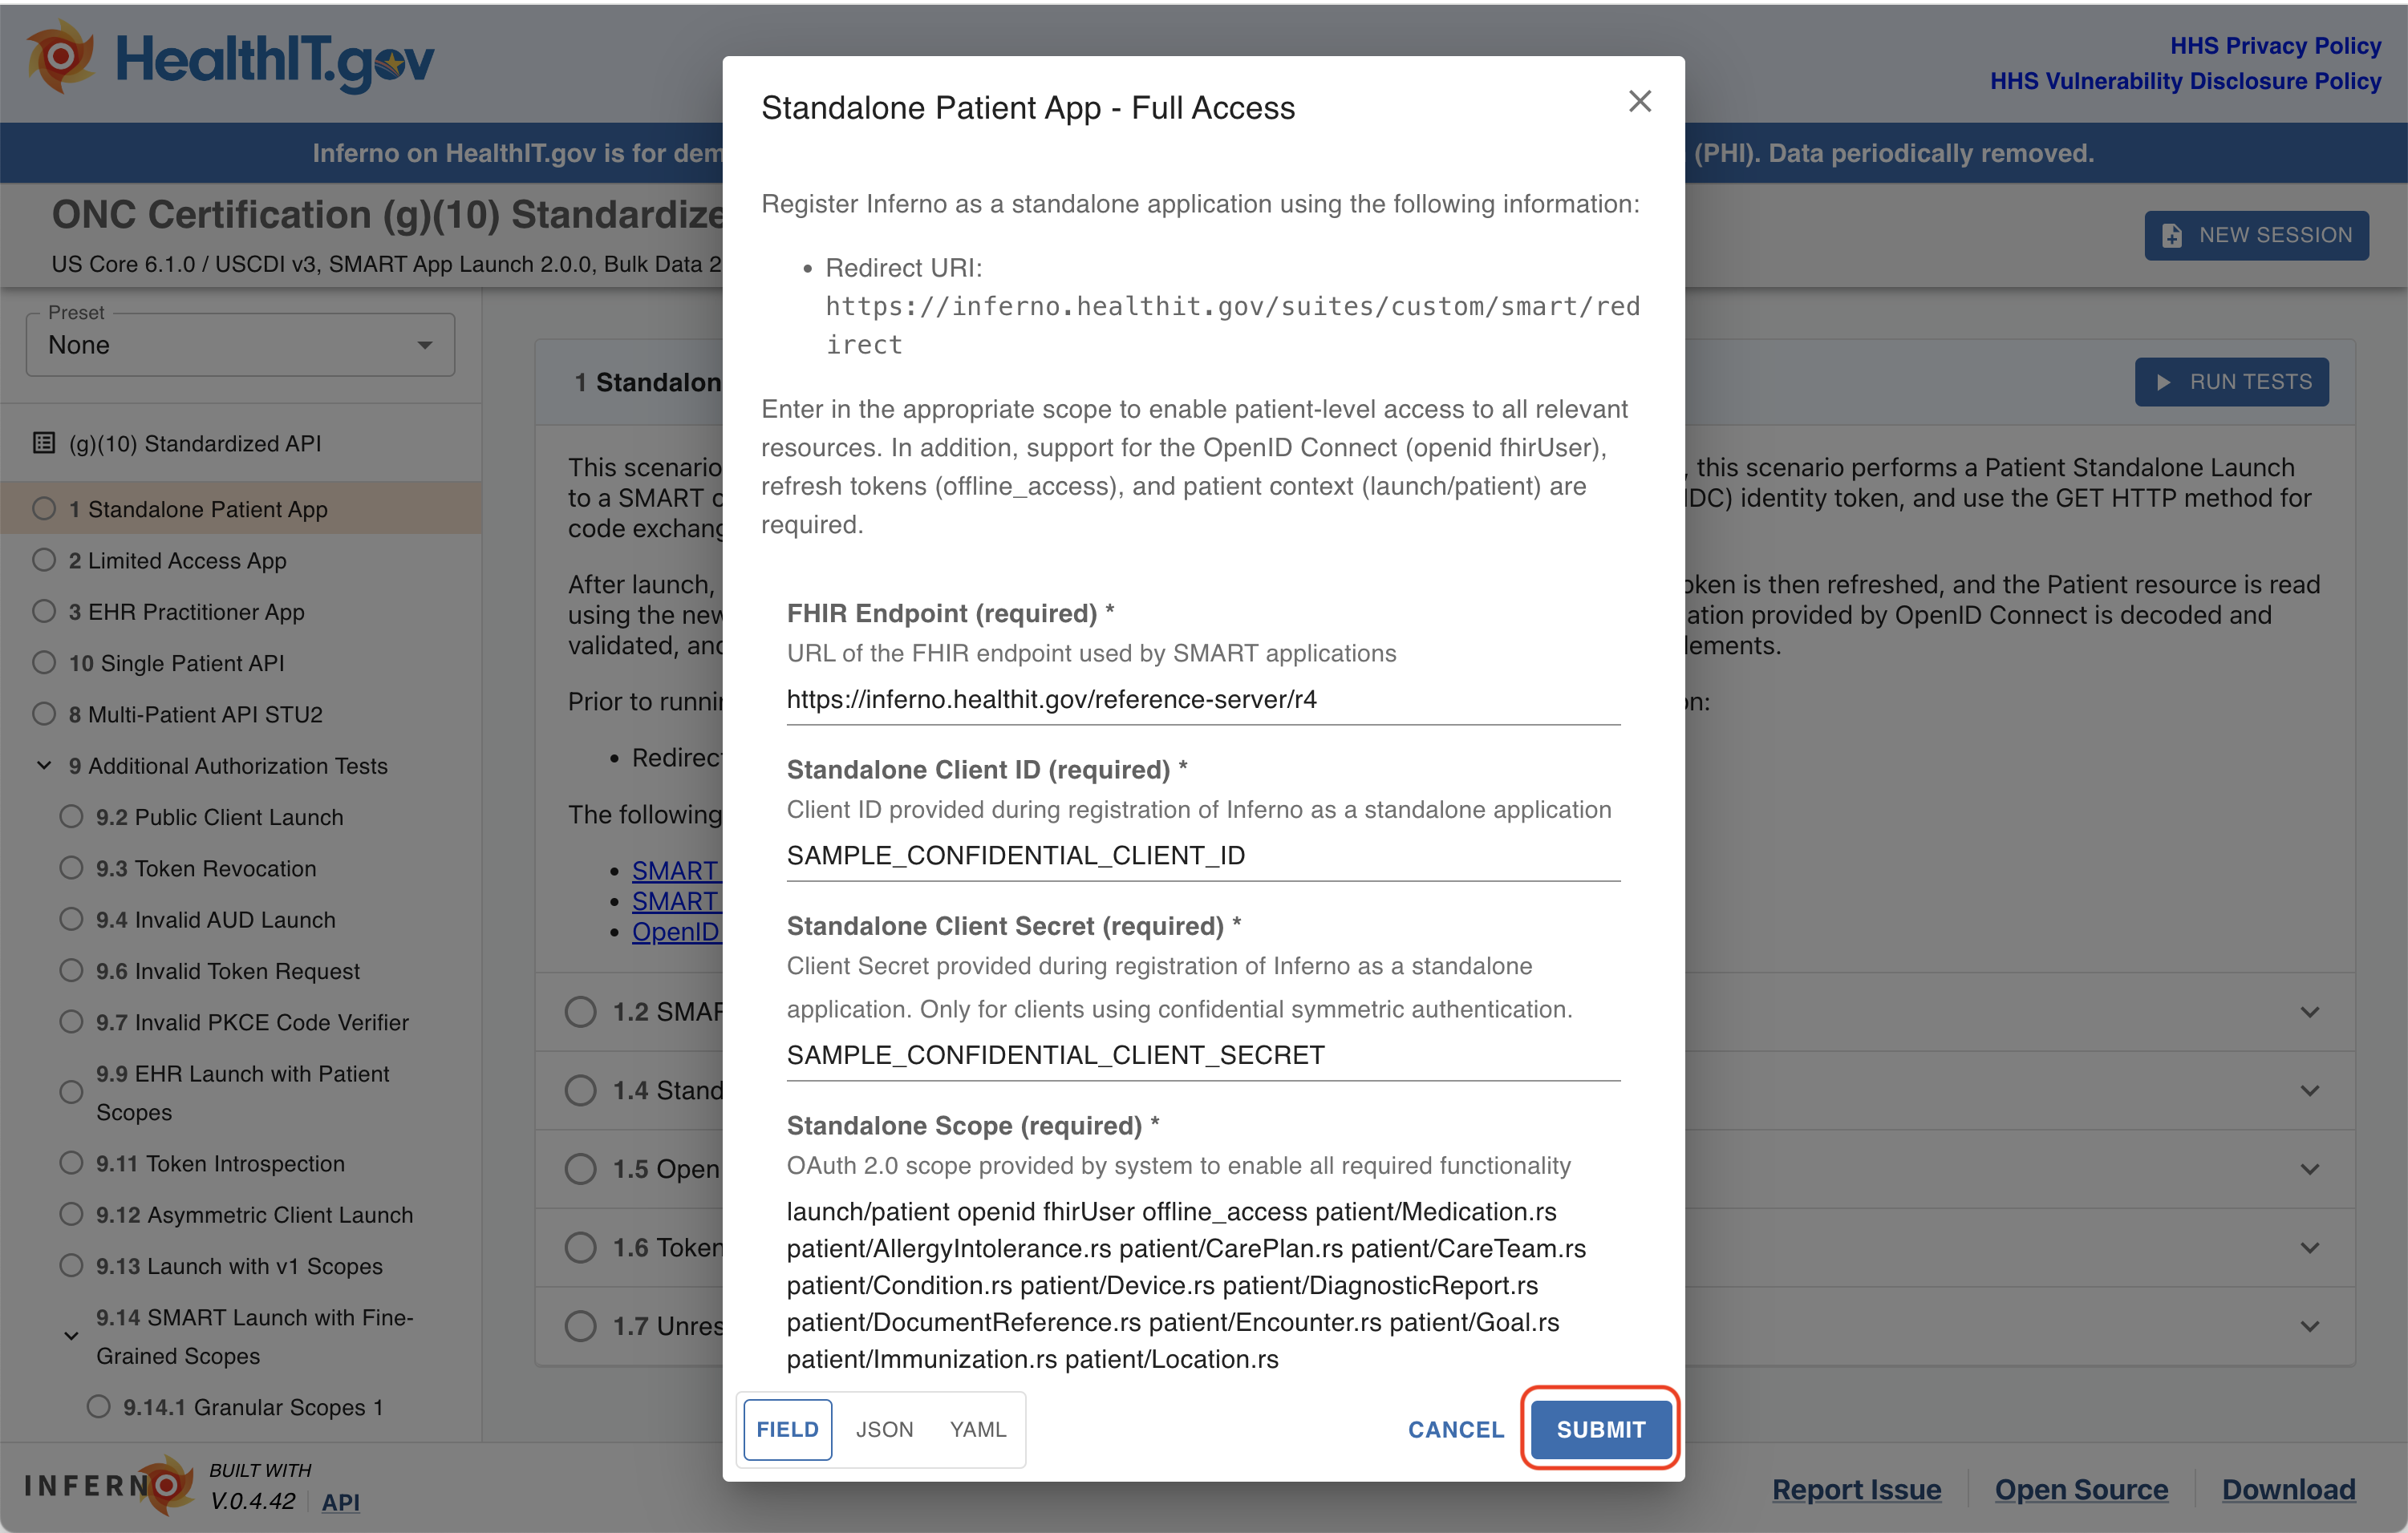Submit the standalone app inputs
Image resolution: width=2408 pixels, height=1533 pixels.
(x=1600, y=1429)
